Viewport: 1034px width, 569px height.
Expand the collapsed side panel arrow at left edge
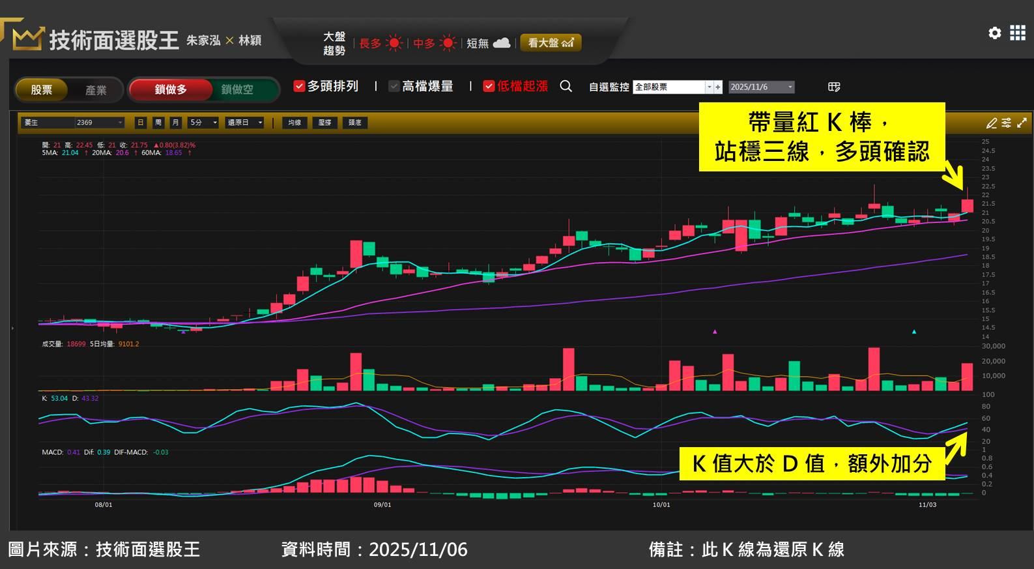point(12,328)
